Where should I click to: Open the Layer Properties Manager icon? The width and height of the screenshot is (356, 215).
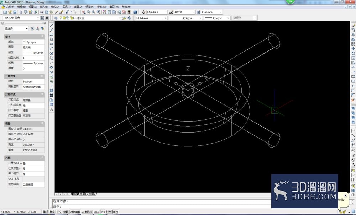[56, 18]
